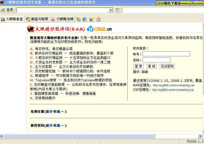Click the DYJ868.cn logo
The height and width of the screenshot is (144, 204).
click(x=99, y=29)
